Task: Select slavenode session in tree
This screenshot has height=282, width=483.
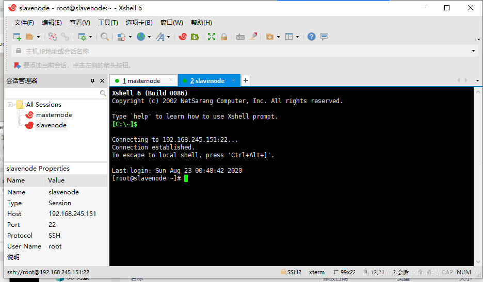Action: click(51, 125)
